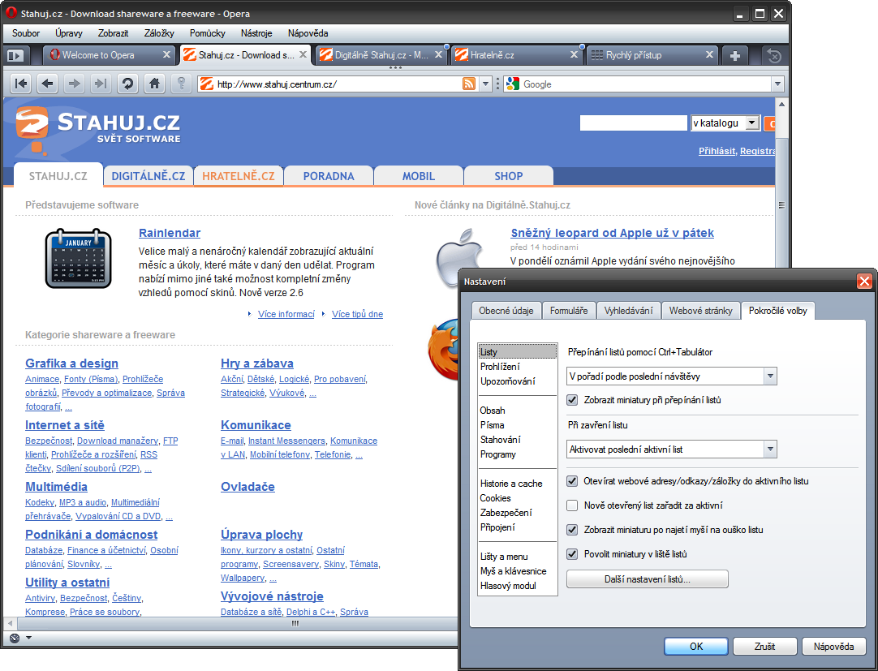Click the Zrušit button
The width and height of the screenshot is (878, 671).
pos(764,647)
